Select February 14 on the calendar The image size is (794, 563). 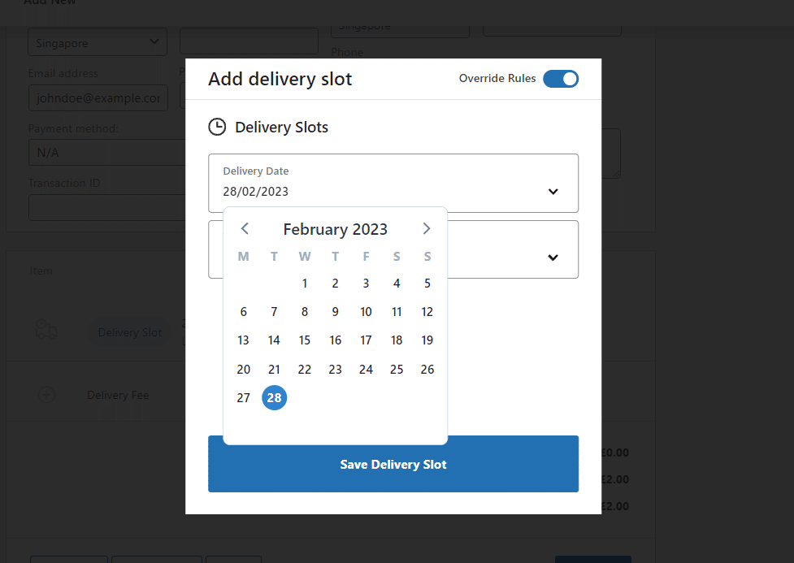click(x=274, y=340)
